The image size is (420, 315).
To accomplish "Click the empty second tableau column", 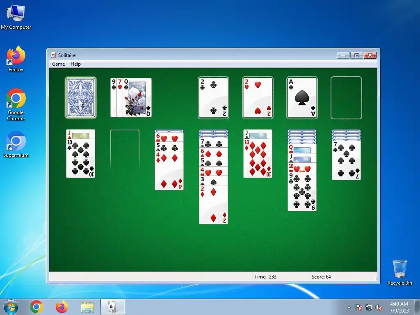I will click(125, 149).
